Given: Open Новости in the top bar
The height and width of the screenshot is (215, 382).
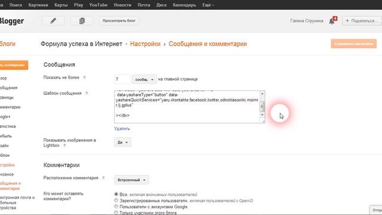Looking at the screenshot, I should 122,5.
